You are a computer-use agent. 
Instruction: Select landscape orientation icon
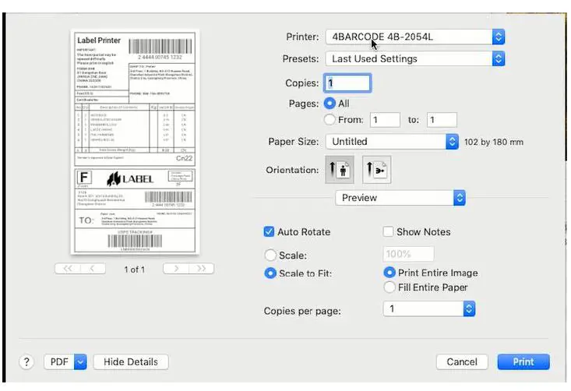[x=376, y=170]
